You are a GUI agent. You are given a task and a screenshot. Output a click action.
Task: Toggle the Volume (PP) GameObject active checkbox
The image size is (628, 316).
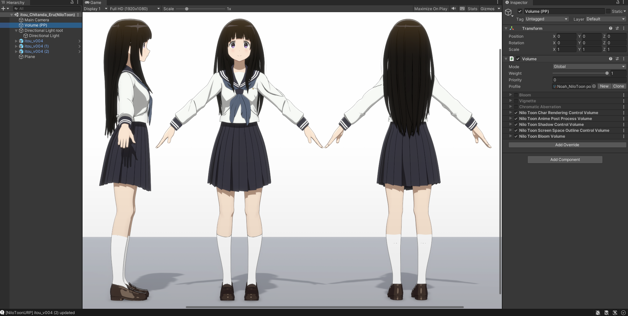coord(520,11)
